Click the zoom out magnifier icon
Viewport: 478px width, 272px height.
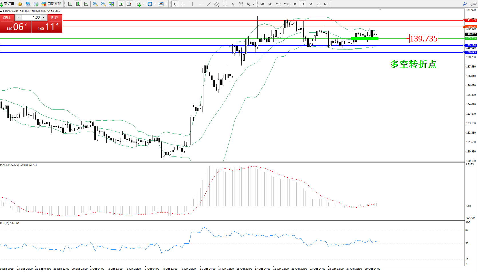coord(103,4)
